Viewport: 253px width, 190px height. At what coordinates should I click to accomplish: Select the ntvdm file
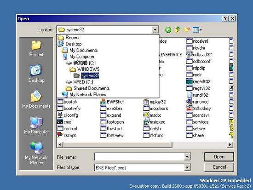(x=195, y=48)
